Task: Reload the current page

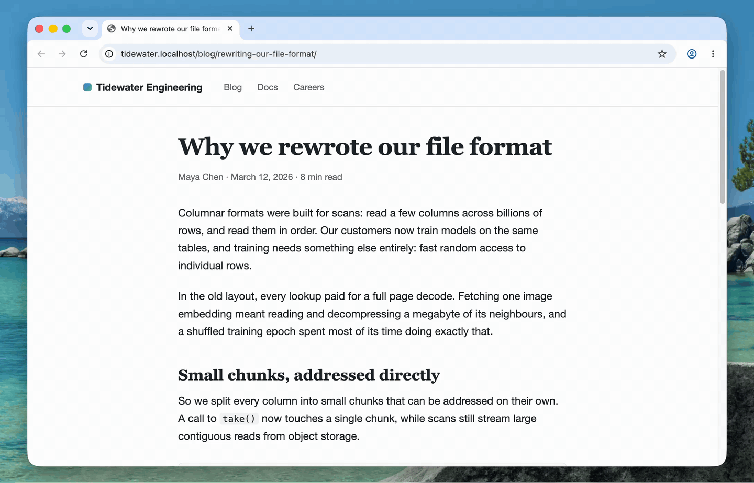Action: pos(83,54)
